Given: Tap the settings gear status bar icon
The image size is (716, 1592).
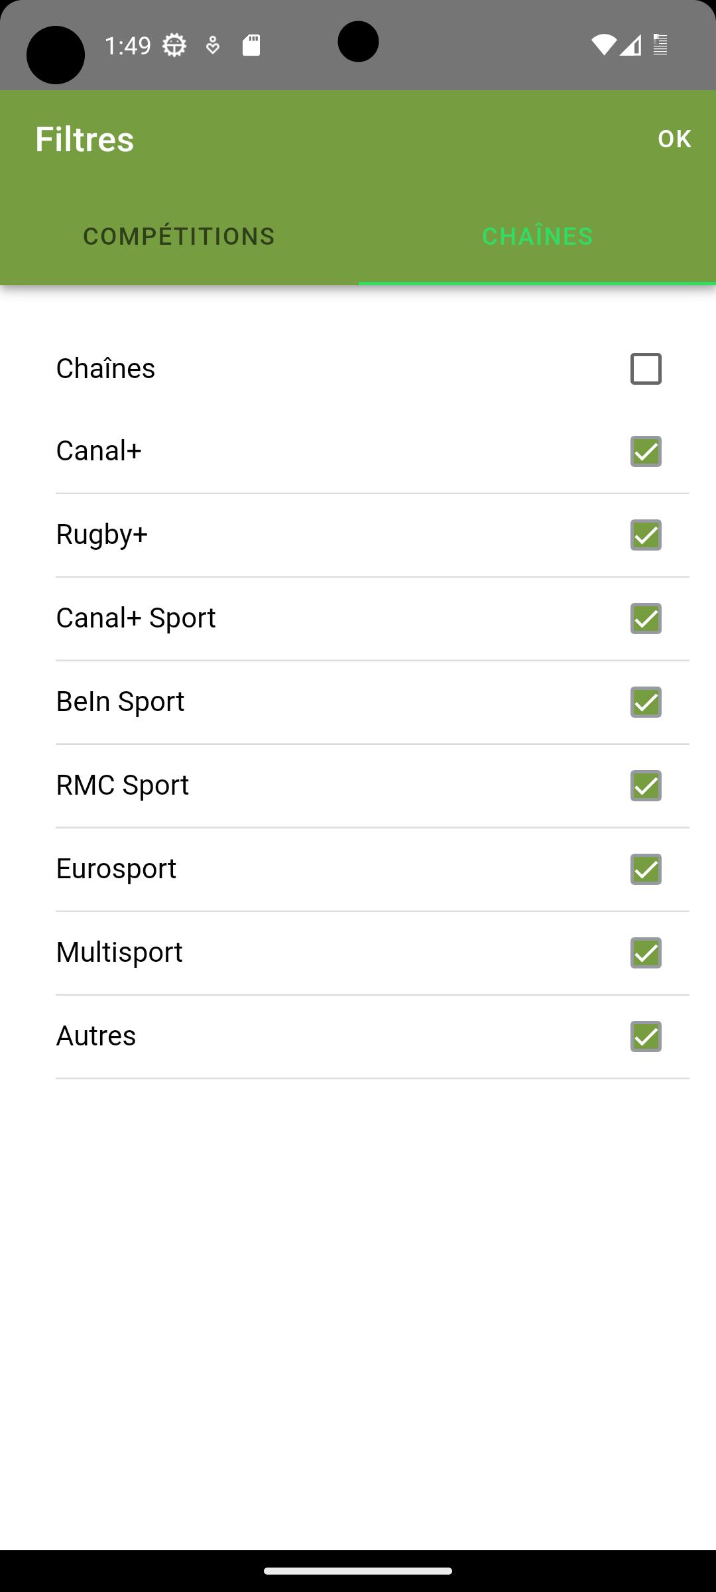Looking at the screenshot, I should coord(174,45).
